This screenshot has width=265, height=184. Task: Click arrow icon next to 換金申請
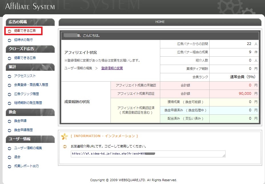(9, 121)
